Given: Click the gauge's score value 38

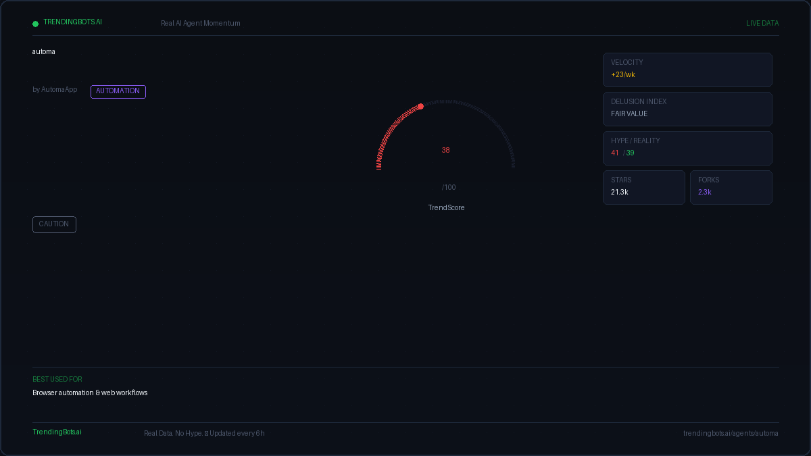Looking at the screenshot, I should point(446,151).
